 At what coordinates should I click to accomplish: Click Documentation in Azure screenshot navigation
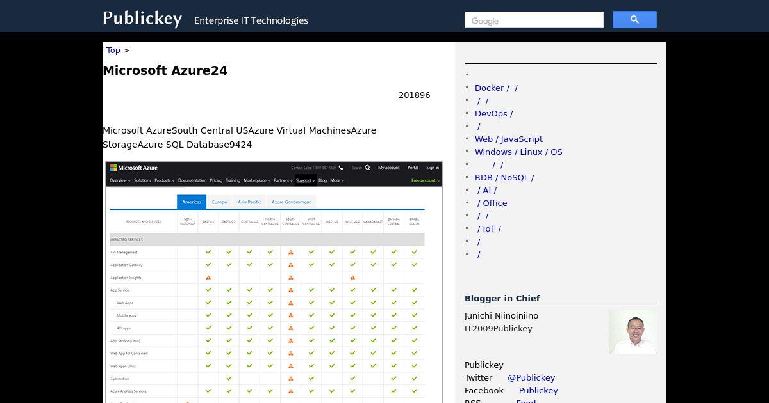coord(192,180)
